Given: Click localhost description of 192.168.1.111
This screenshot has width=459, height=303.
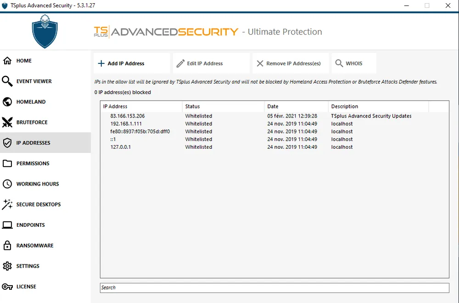Looking at the screenshot, I should pyautogui.click(x=342, y=123).
